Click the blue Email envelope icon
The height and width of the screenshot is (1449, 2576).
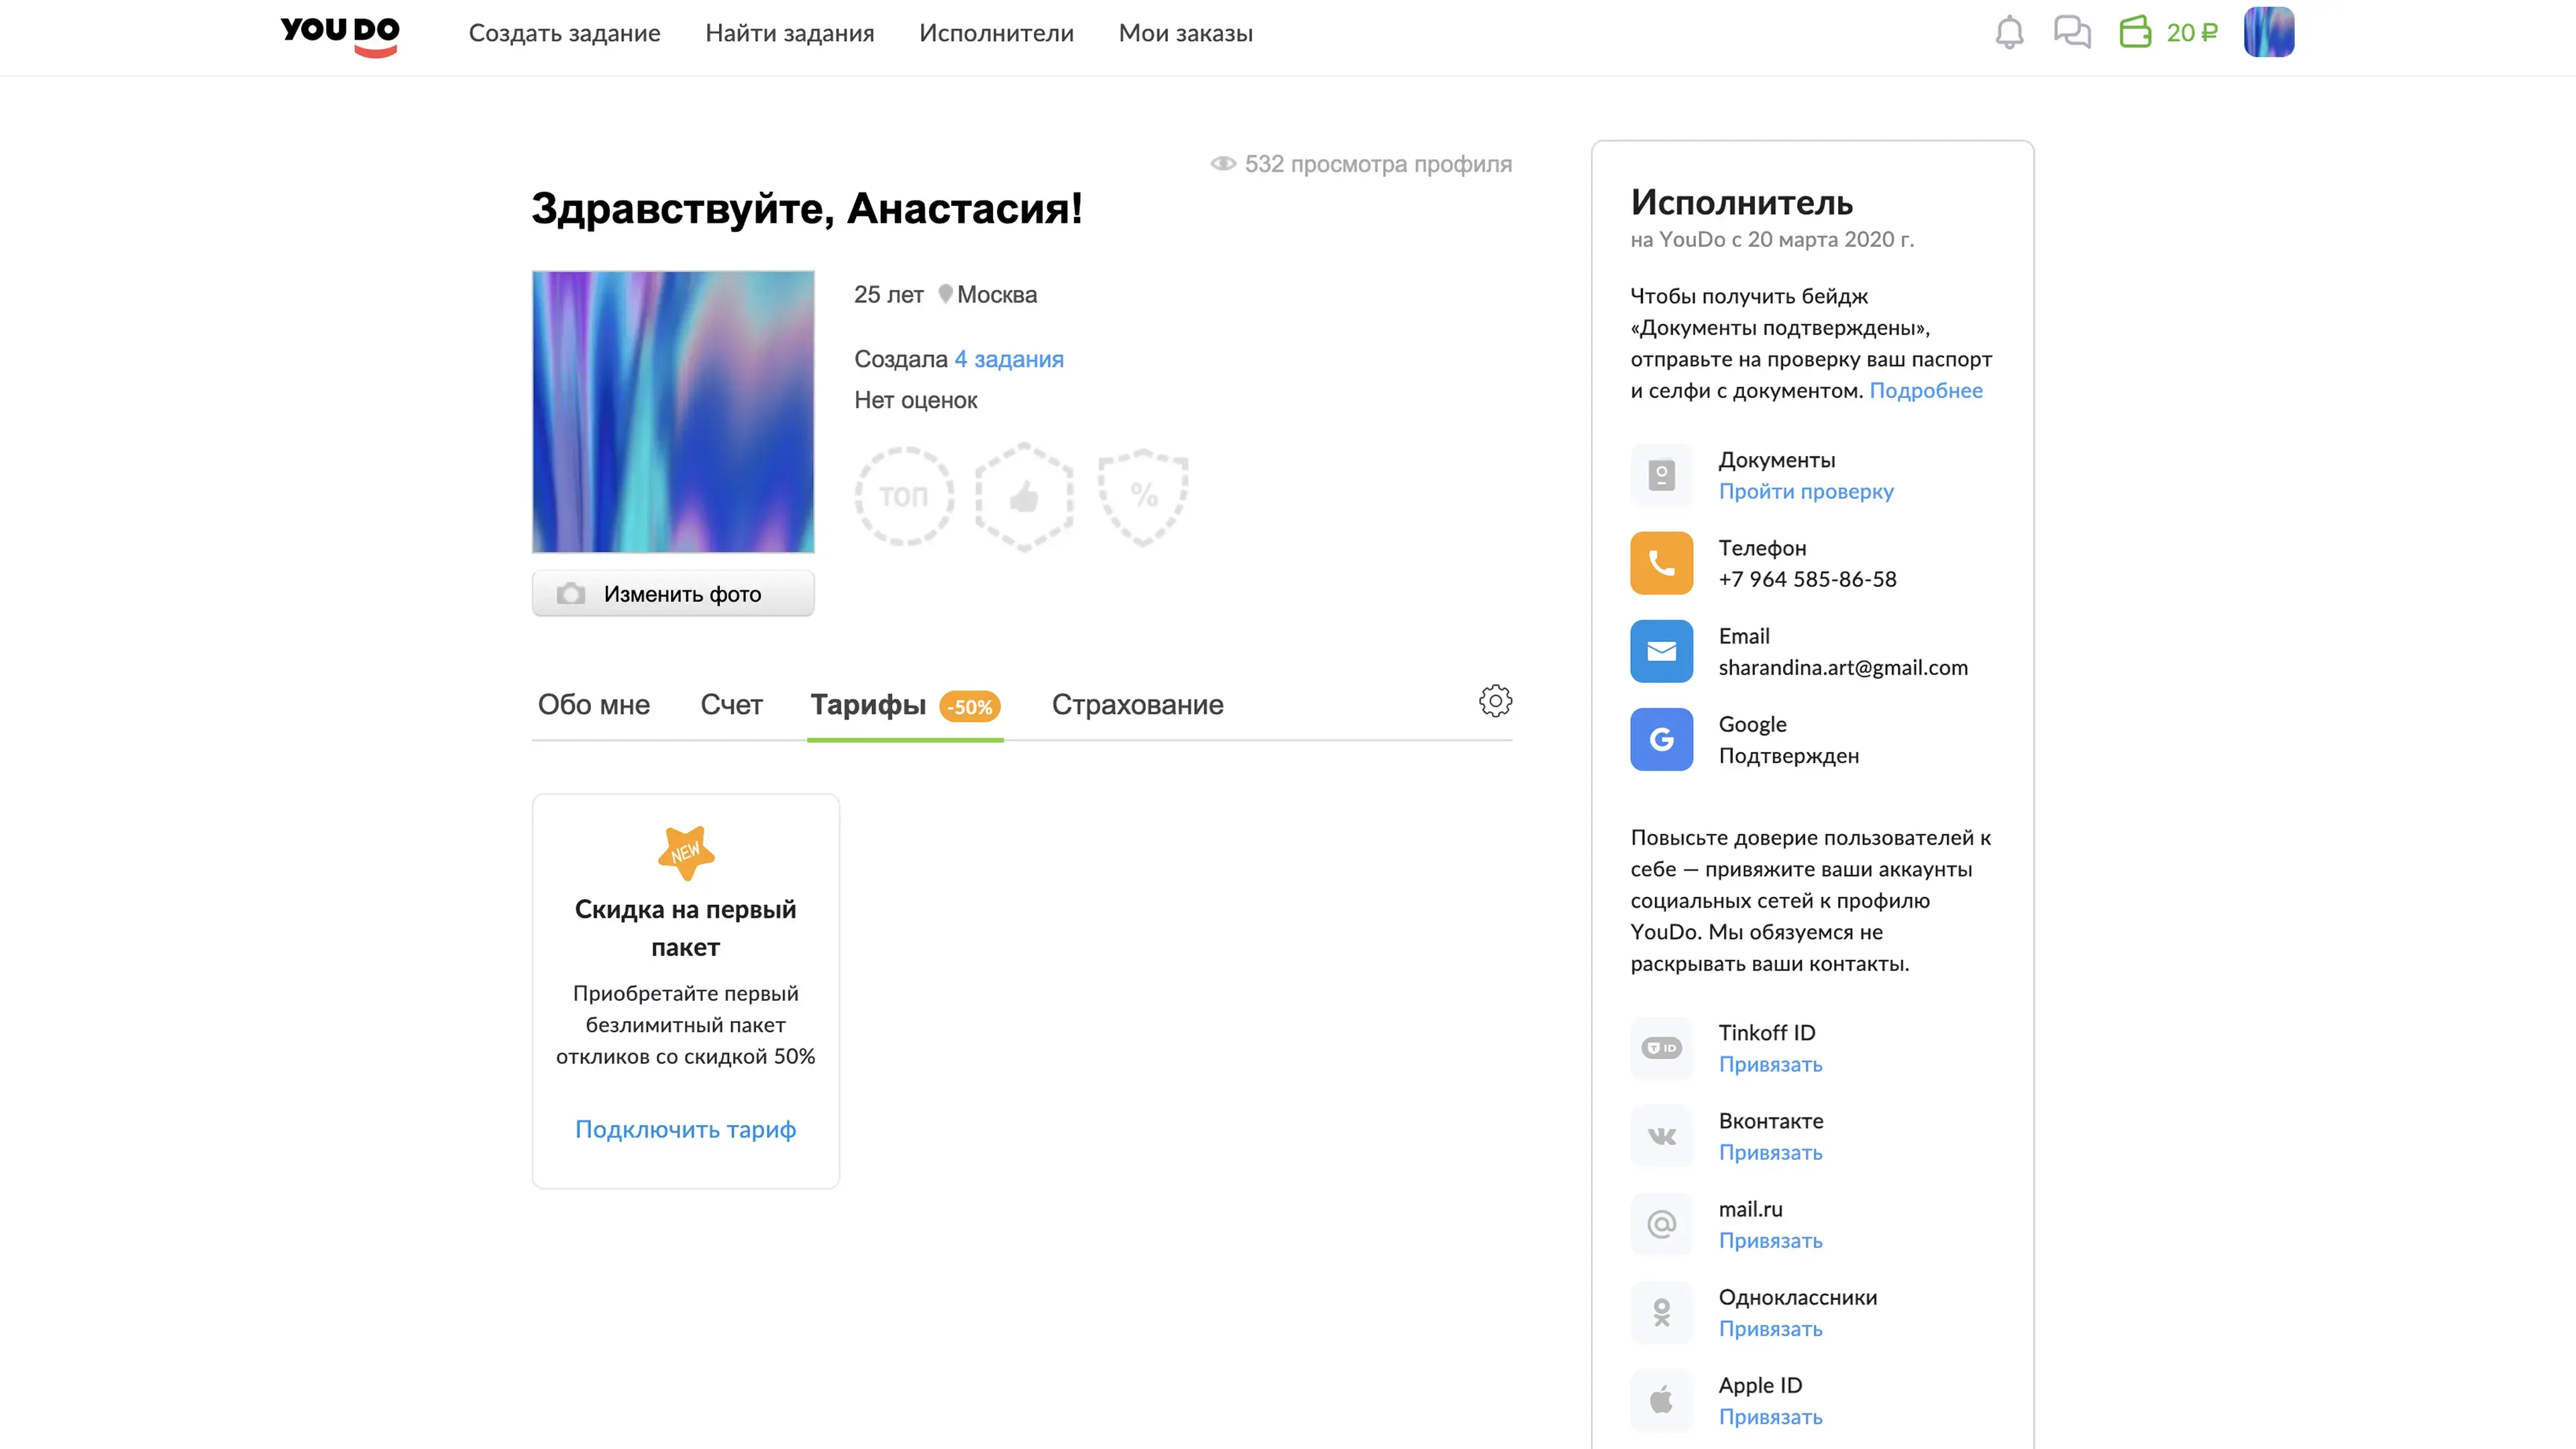pos(1661,651)
